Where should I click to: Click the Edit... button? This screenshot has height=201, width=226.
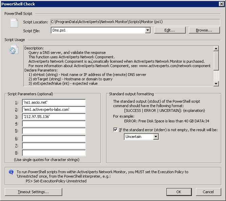coord(169,31)
